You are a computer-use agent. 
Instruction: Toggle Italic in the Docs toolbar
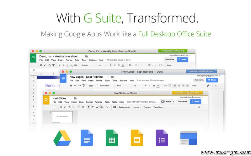(150, 85)
